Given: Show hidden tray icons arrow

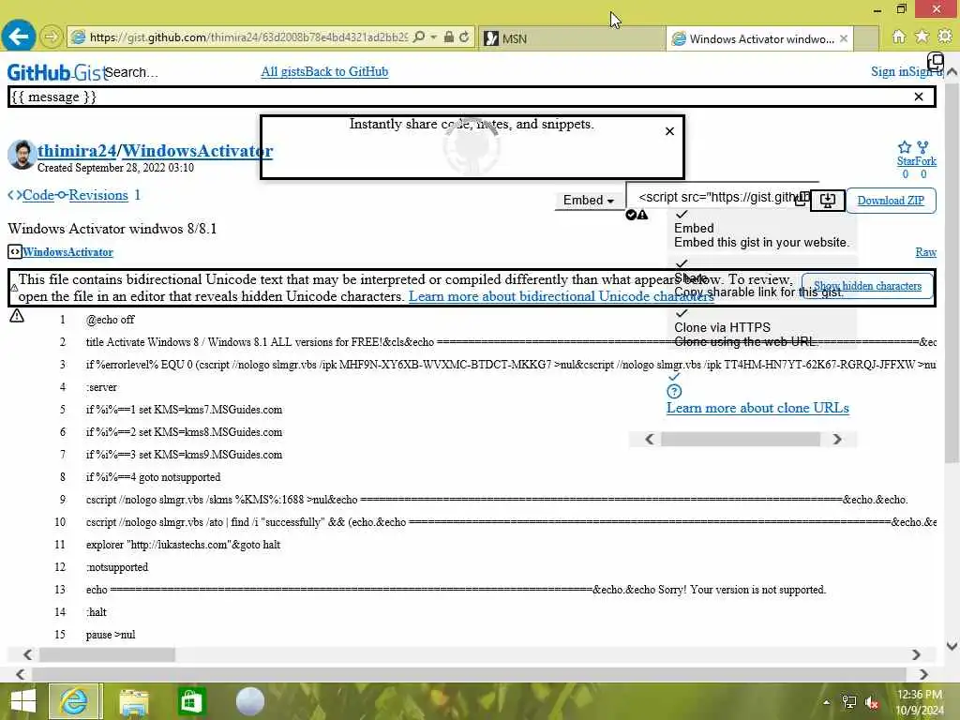Looking at the screenshot, I should pos(827,702).
